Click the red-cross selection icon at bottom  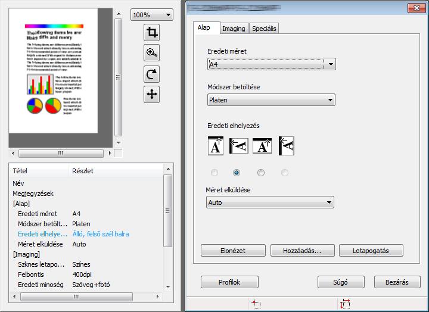pos(256,304)
